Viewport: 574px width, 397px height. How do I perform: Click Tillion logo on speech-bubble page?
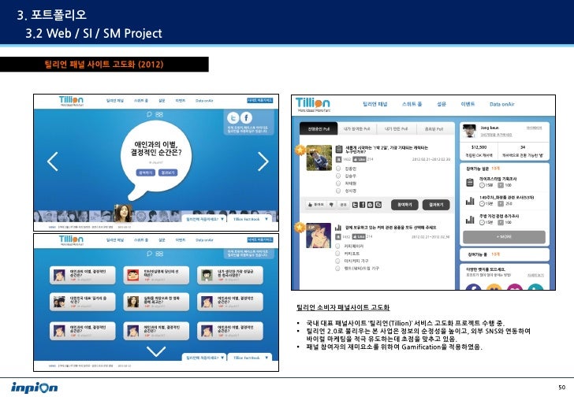[71, 101]
